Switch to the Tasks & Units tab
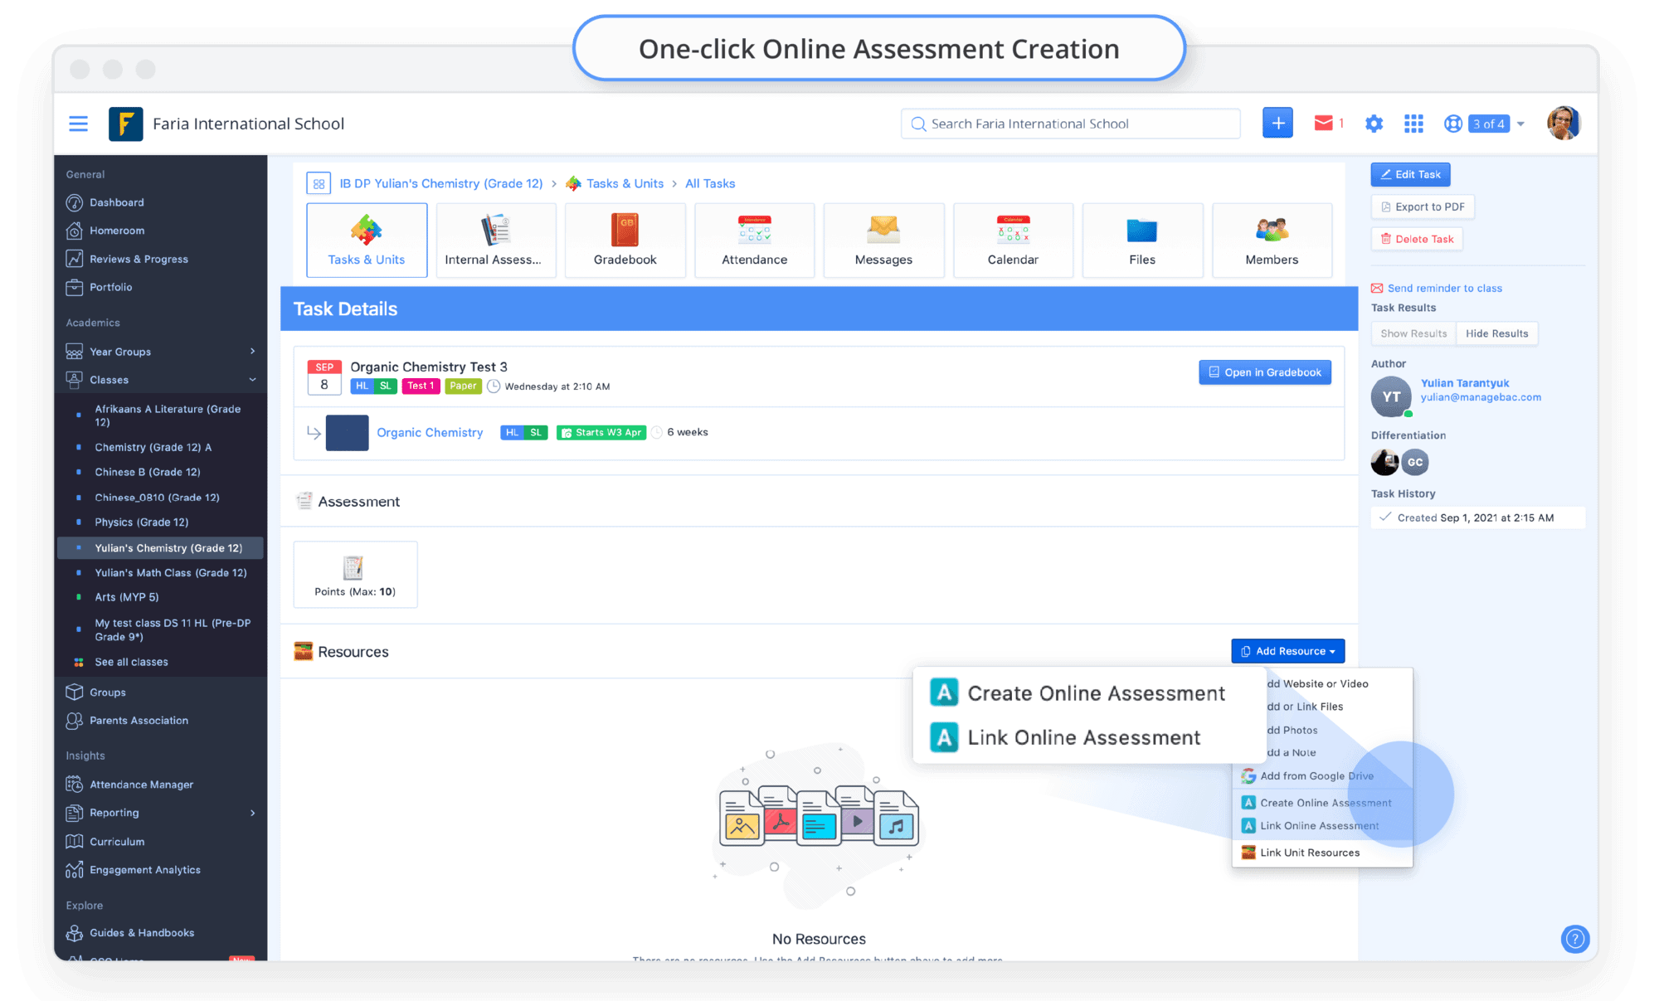 pos(367,240)
